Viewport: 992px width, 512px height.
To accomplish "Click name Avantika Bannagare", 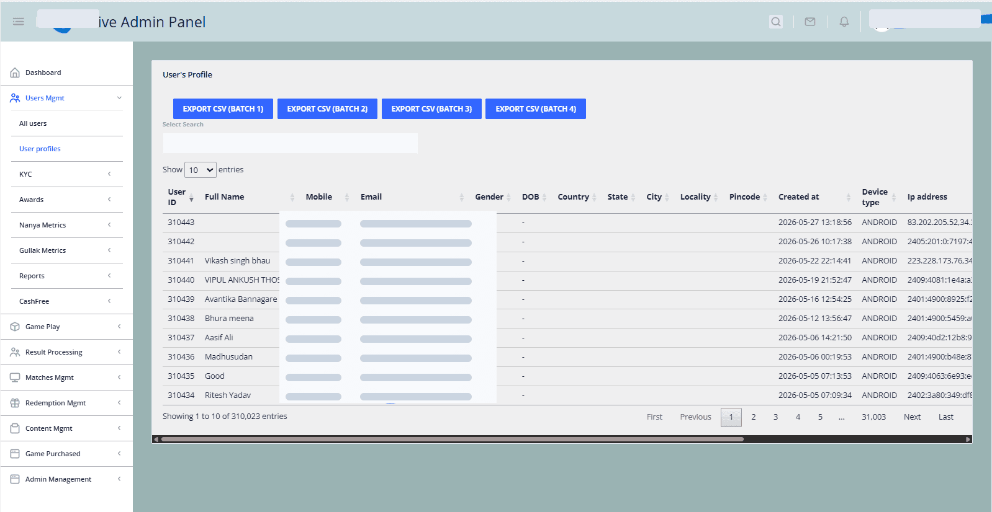I will (x=241, y=299).
